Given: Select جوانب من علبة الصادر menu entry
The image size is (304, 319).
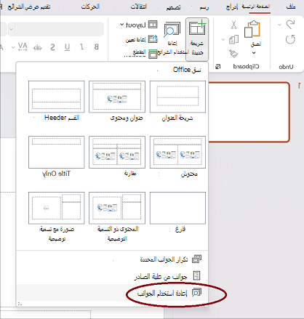Looking at the screenshot, I should (112, 276).
